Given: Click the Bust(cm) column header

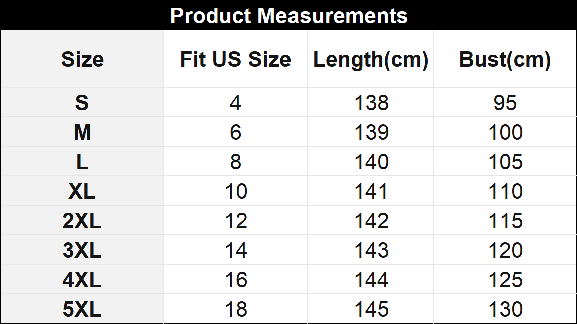Looking at the screenshot, I should click(x=505, y=59).
